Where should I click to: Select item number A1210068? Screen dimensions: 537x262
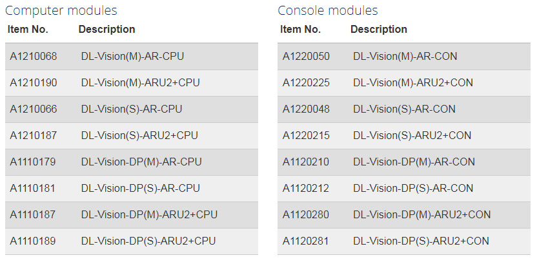coord(33,56)
